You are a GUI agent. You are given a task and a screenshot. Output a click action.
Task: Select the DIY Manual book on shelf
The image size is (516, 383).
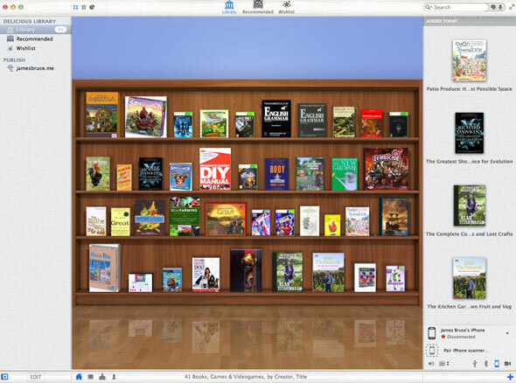pyautogui.click(x=215, y=169)
